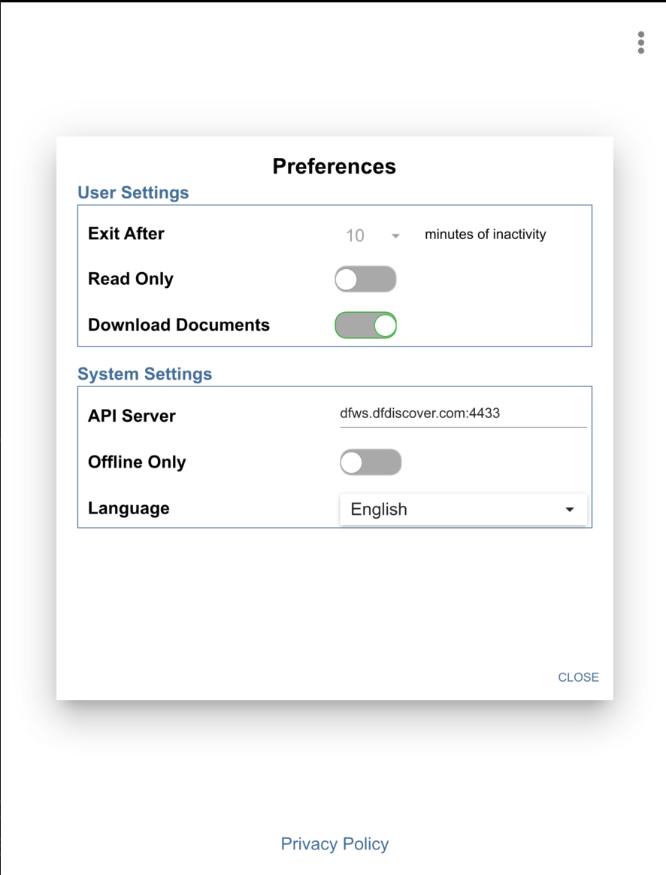666x875 pixels.
Task: Click the System Settings section heading
Action: coord(144,374)
